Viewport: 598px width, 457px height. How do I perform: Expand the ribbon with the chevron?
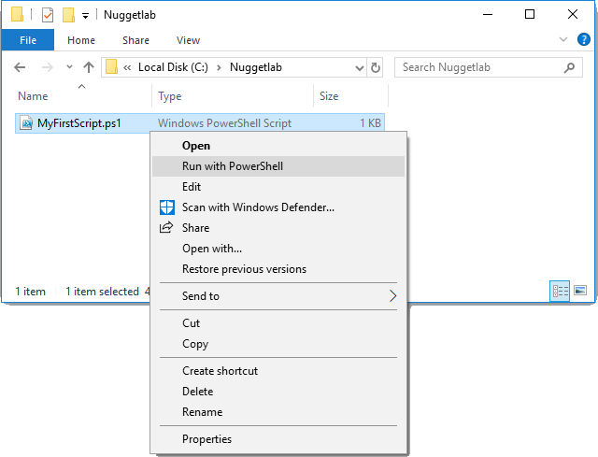562,39
